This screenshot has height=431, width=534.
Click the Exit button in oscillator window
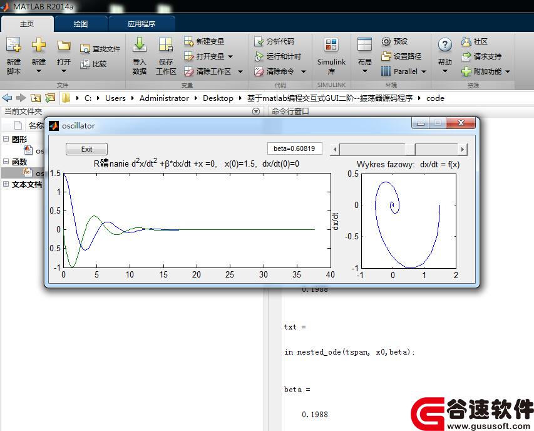coord(86,149)
